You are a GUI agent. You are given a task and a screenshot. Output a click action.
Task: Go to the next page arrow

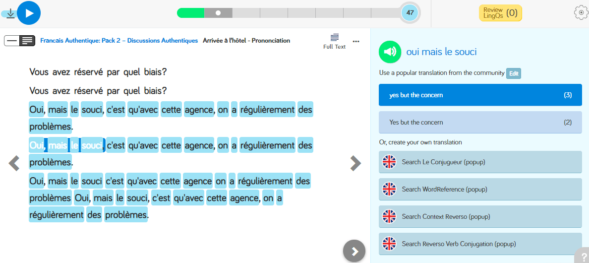click(355, 163)
